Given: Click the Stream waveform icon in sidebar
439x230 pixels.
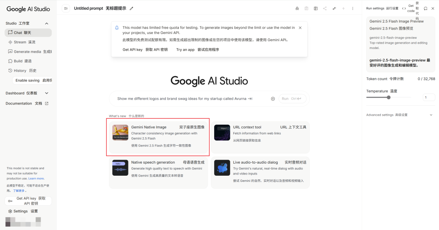Looking at the screenshot, I should 10,42.
